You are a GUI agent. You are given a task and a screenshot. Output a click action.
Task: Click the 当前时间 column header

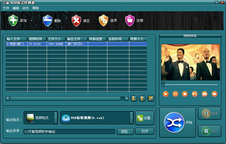118,39
